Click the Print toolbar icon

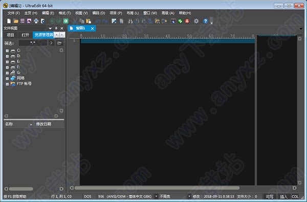[x=36, y=21]
